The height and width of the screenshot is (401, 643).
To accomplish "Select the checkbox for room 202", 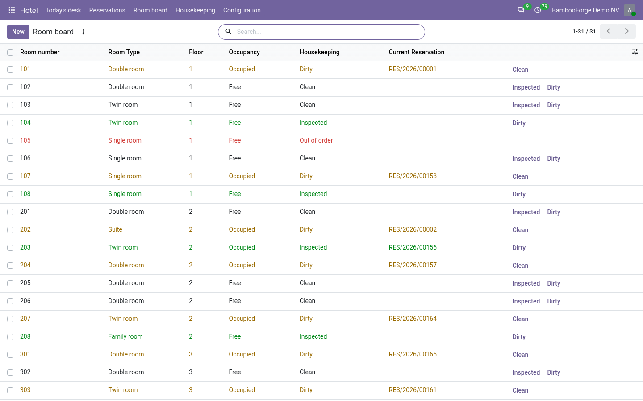I will [10, 230].
